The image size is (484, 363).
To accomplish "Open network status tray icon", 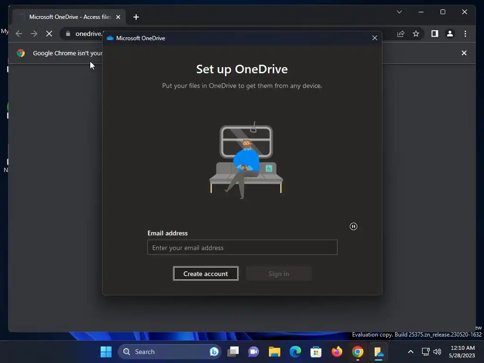I will tap(426, 352).
